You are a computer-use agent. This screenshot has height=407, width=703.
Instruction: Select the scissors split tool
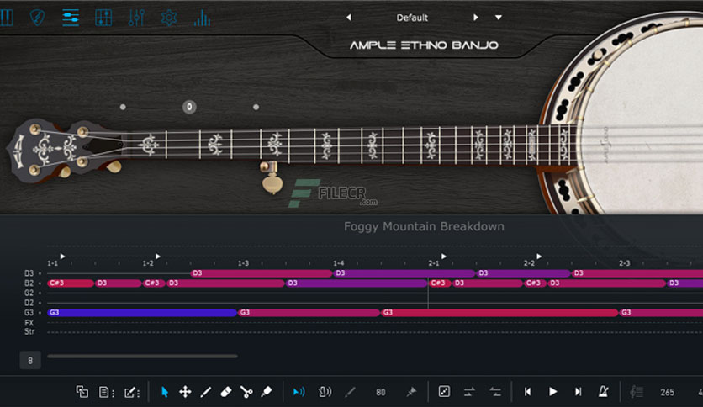pyautogui.click(x=246, y=392)
